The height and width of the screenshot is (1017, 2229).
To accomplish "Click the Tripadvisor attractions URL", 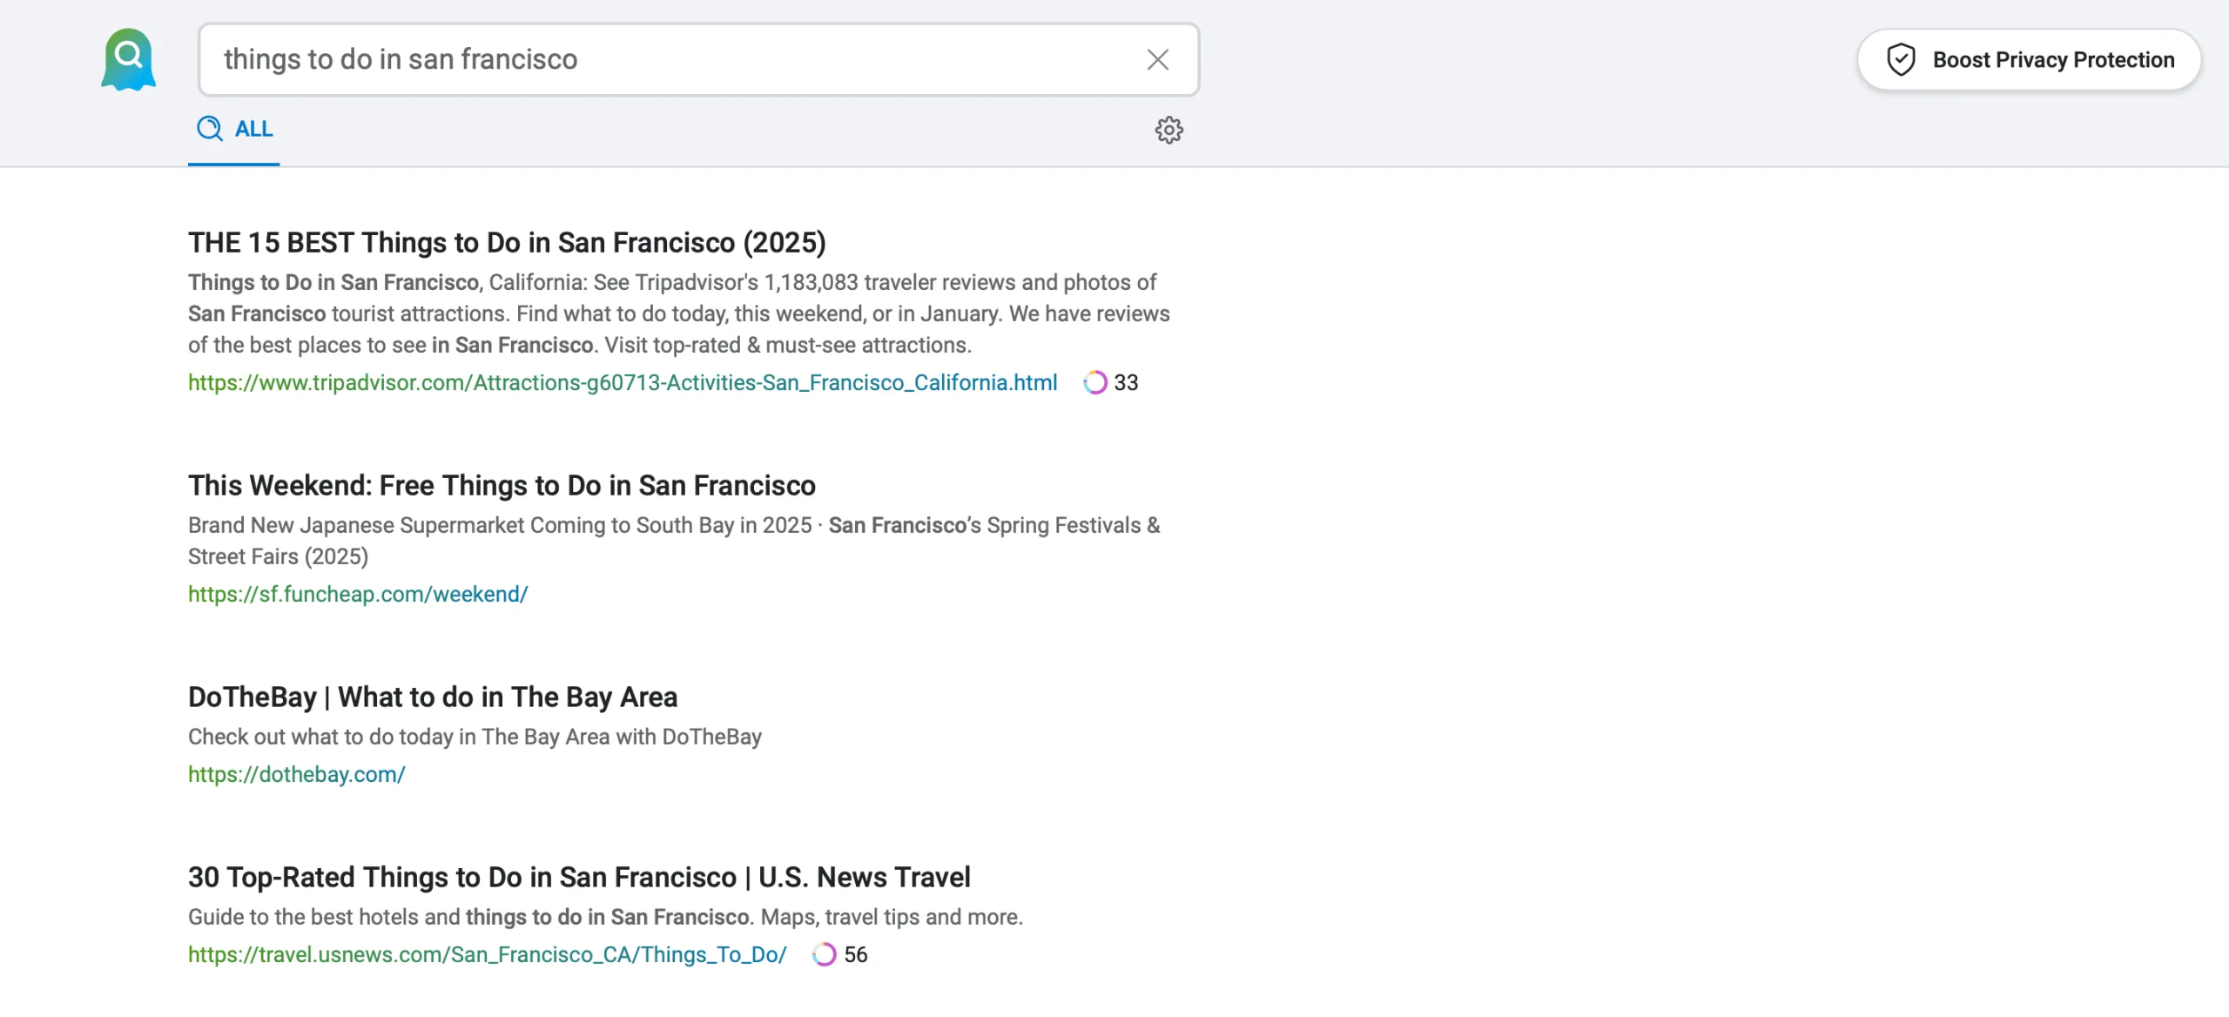I will (x=622, y=382).
